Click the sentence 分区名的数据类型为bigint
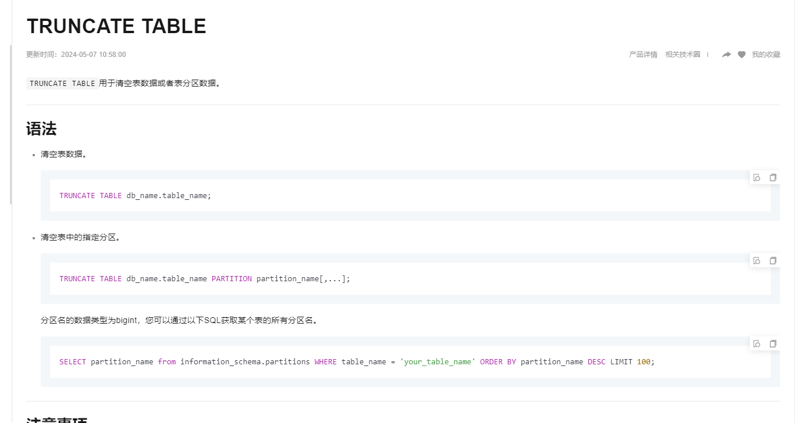 [x=89, y=320]
